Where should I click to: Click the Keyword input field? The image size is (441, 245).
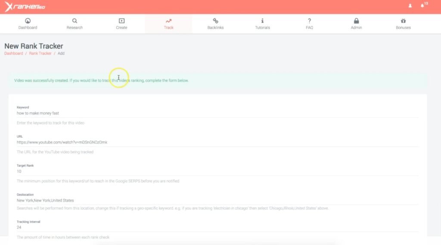217,113
